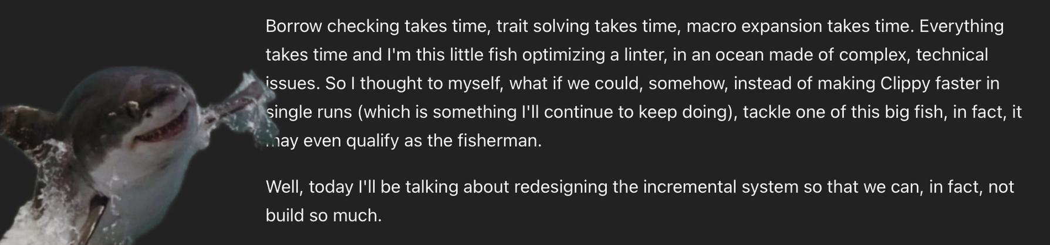Click the word "Clippy"
The image size is (1050, 245).
tap(906, 84)
